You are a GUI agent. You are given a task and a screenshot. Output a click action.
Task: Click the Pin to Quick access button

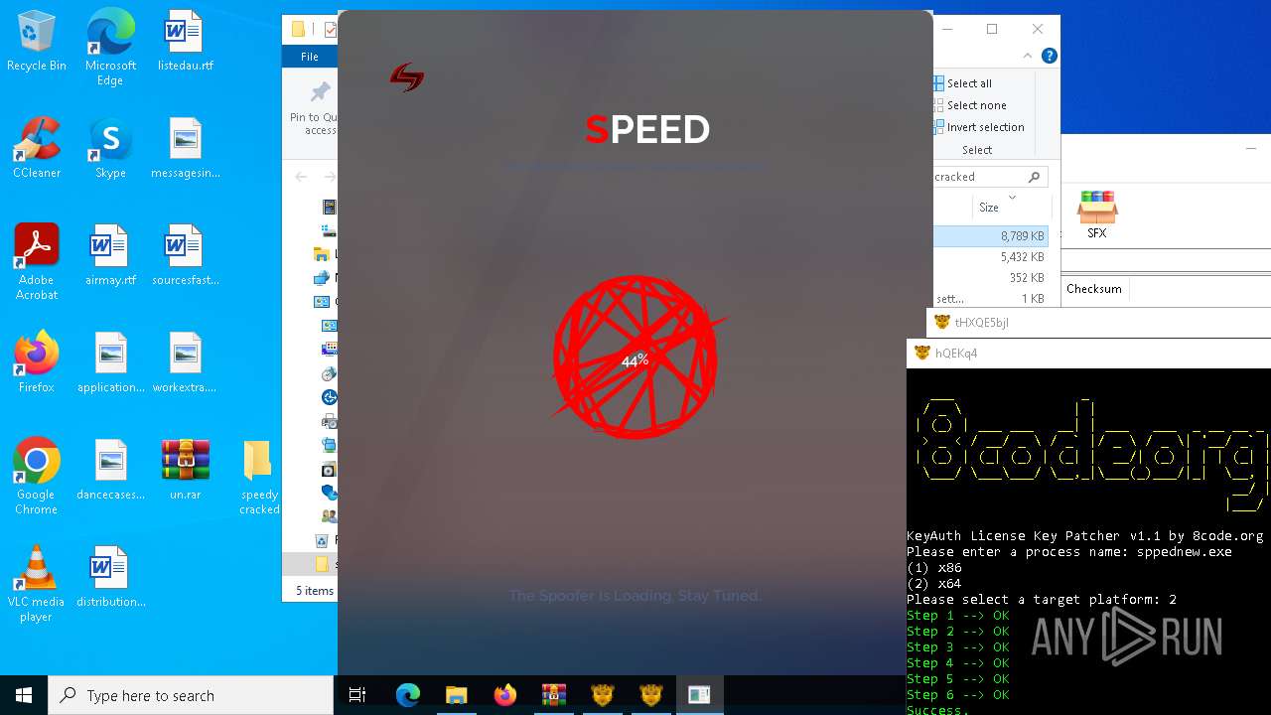(320, 107)
